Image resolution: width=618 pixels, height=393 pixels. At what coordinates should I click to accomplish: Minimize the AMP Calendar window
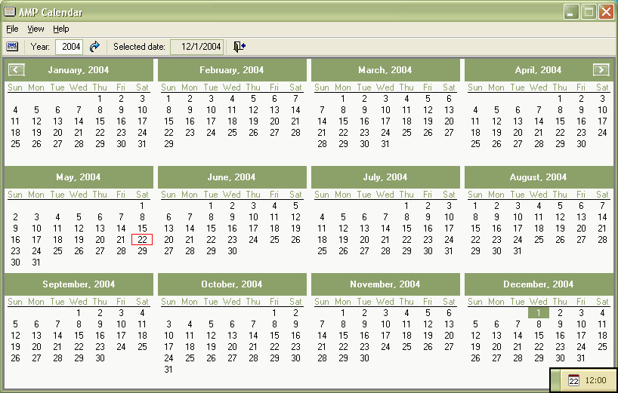point(571,12)
